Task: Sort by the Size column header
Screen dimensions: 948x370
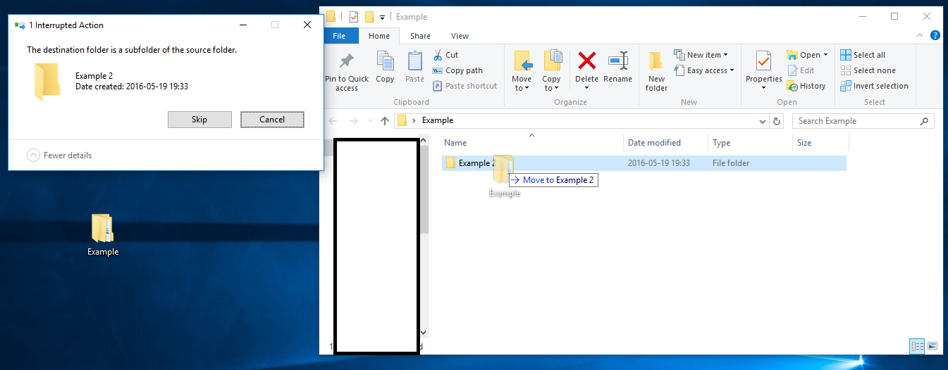Action: [x=820, y=143]
